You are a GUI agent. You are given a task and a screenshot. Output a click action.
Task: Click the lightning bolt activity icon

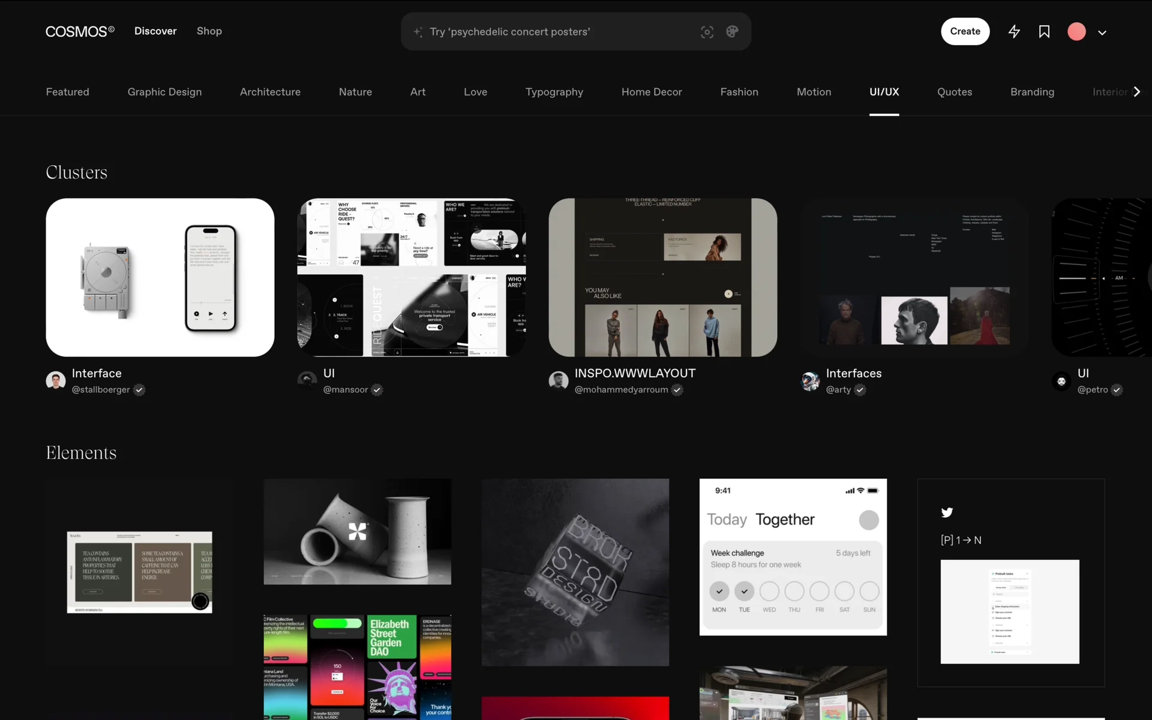[x=1014, y=32]
